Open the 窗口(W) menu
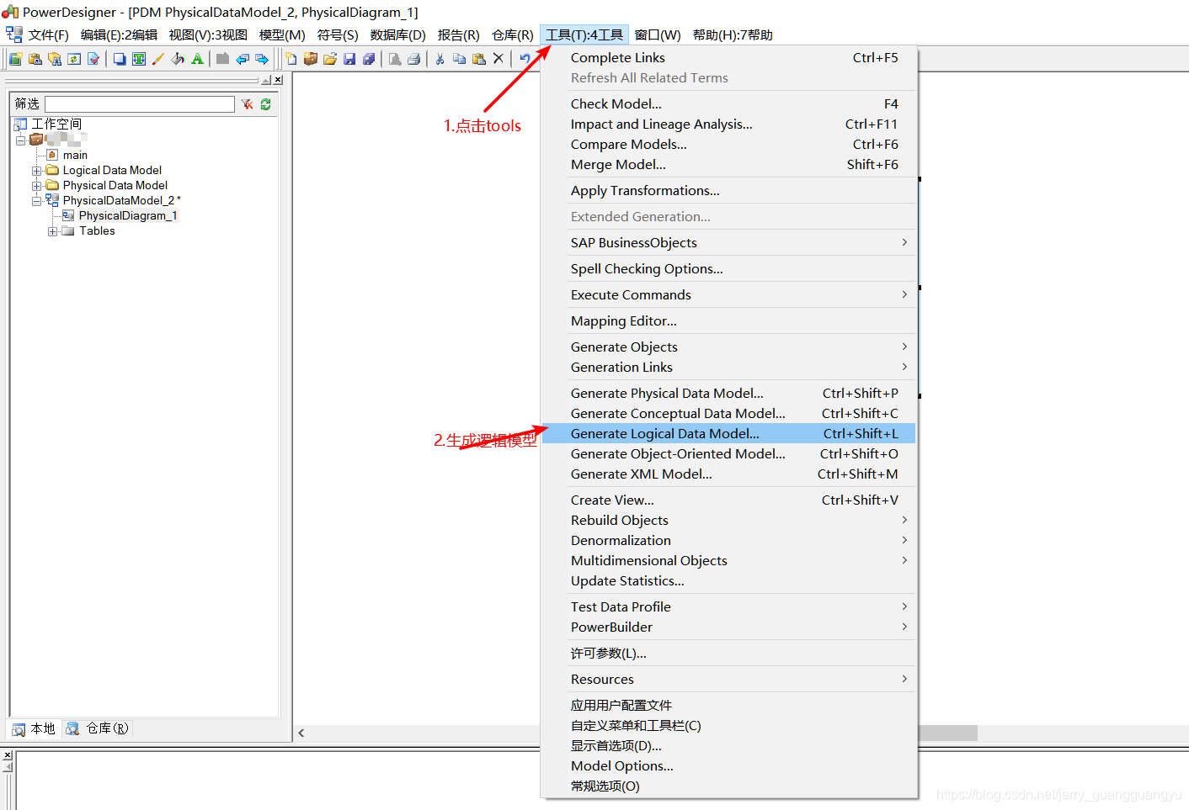Viewport: 1189px width, 810px height. (658, 34)
